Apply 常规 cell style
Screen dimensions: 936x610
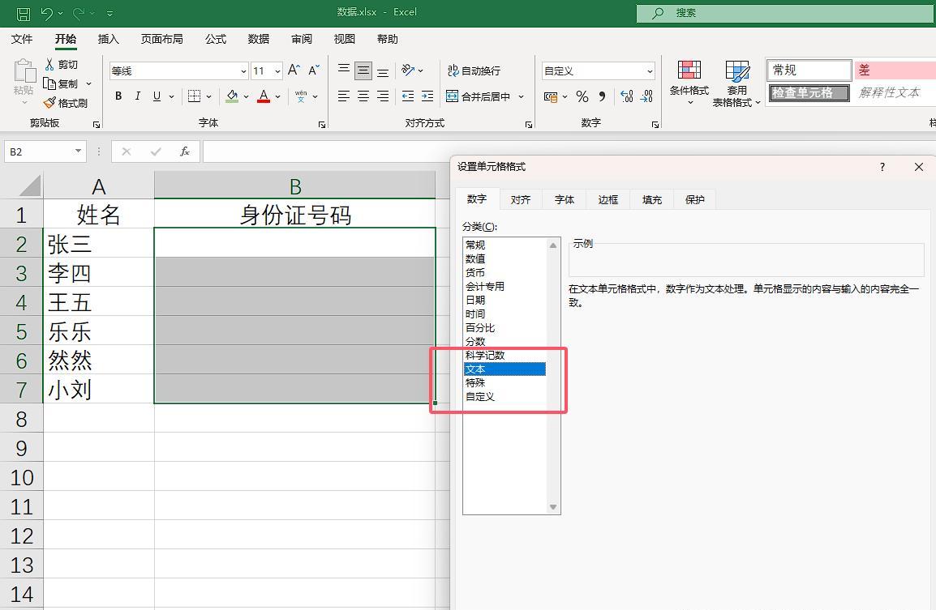pos(809,70)
